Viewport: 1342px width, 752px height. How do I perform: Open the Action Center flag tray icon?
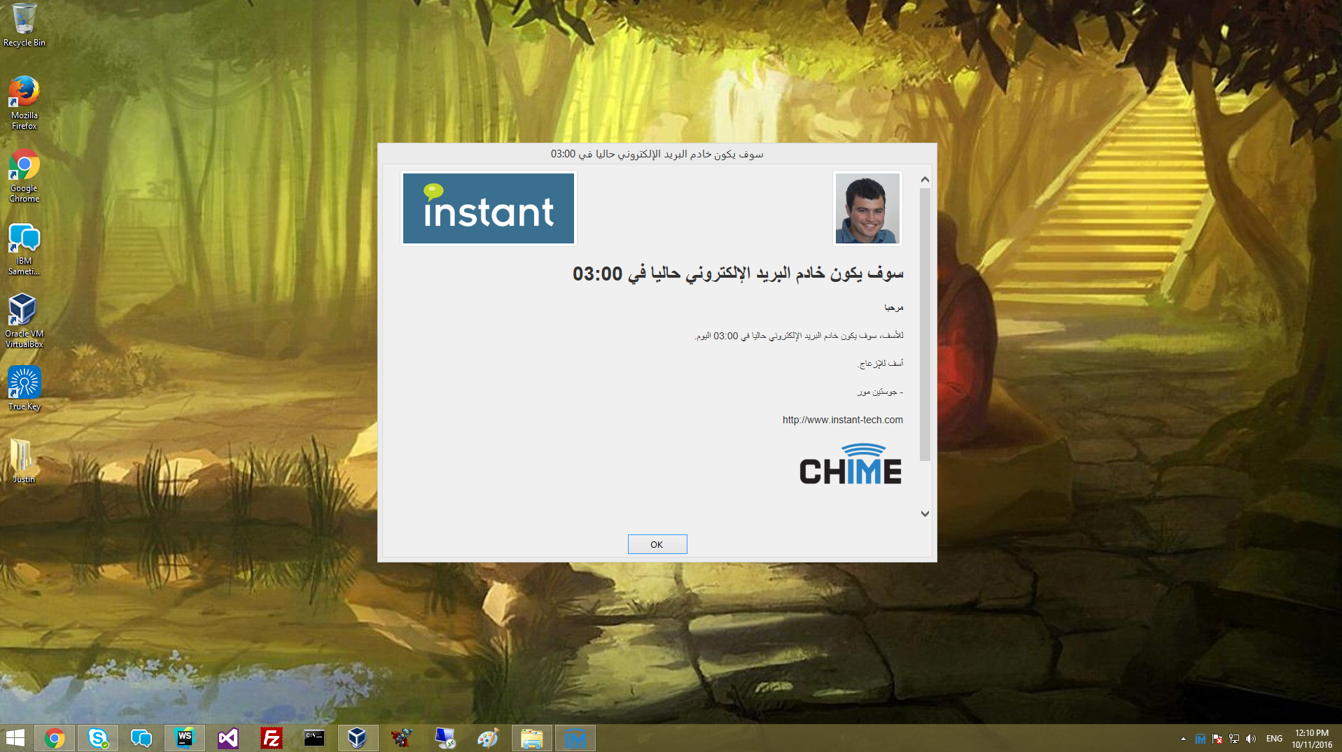coord(1217,739)
